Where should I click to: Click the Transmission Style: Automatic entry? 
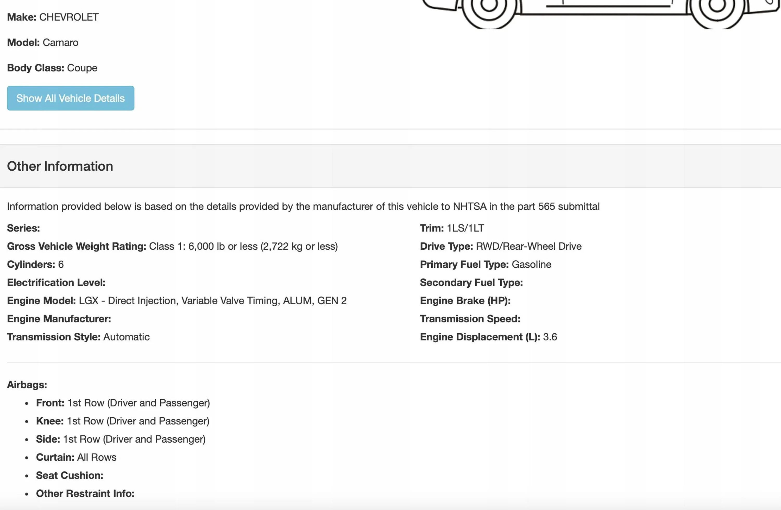78,337
